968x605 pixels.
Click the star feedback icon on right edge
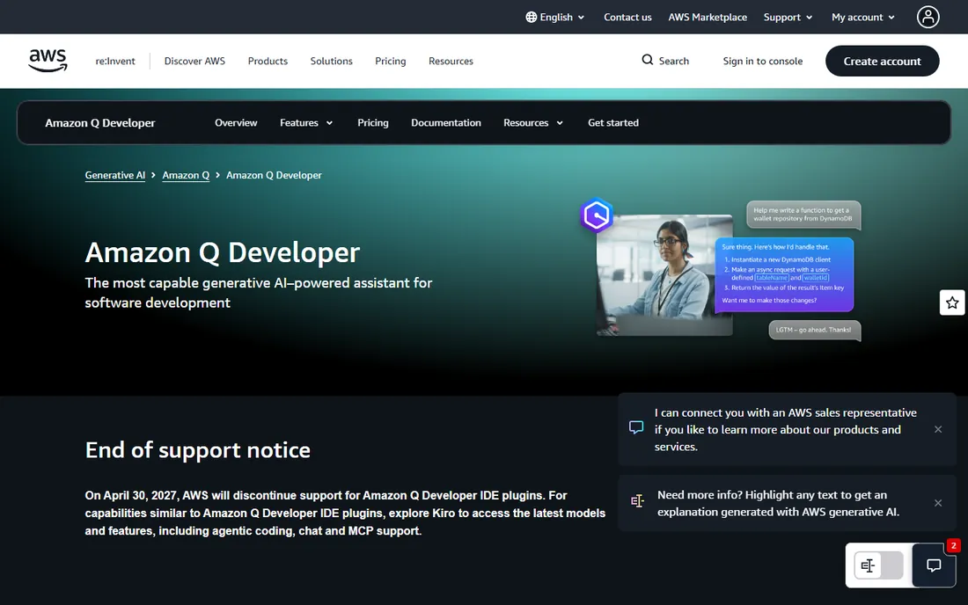[x=952, y=302]
